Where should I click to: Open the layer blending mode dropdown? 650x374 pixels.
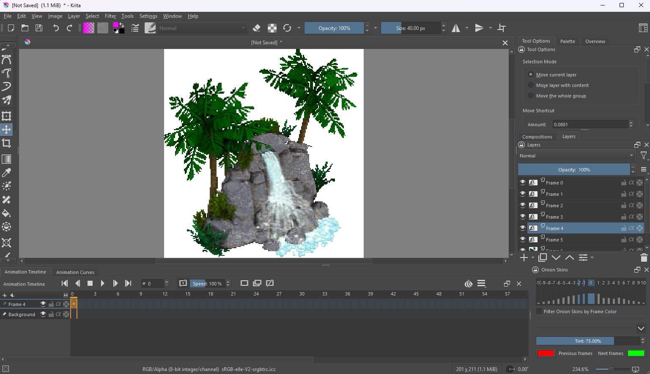(x=577, y=156)
